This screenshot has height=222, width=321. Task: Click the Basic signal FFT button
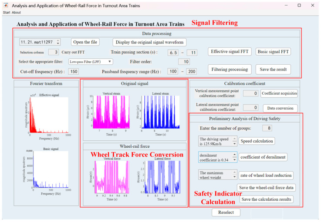point(273,52)
